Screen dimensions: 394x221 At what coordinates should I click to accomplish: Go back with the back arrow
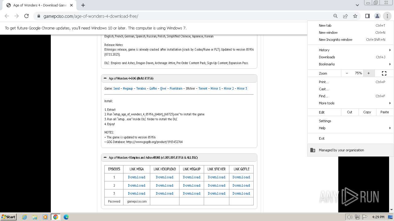pyautogui.click(x=7, y=16)
